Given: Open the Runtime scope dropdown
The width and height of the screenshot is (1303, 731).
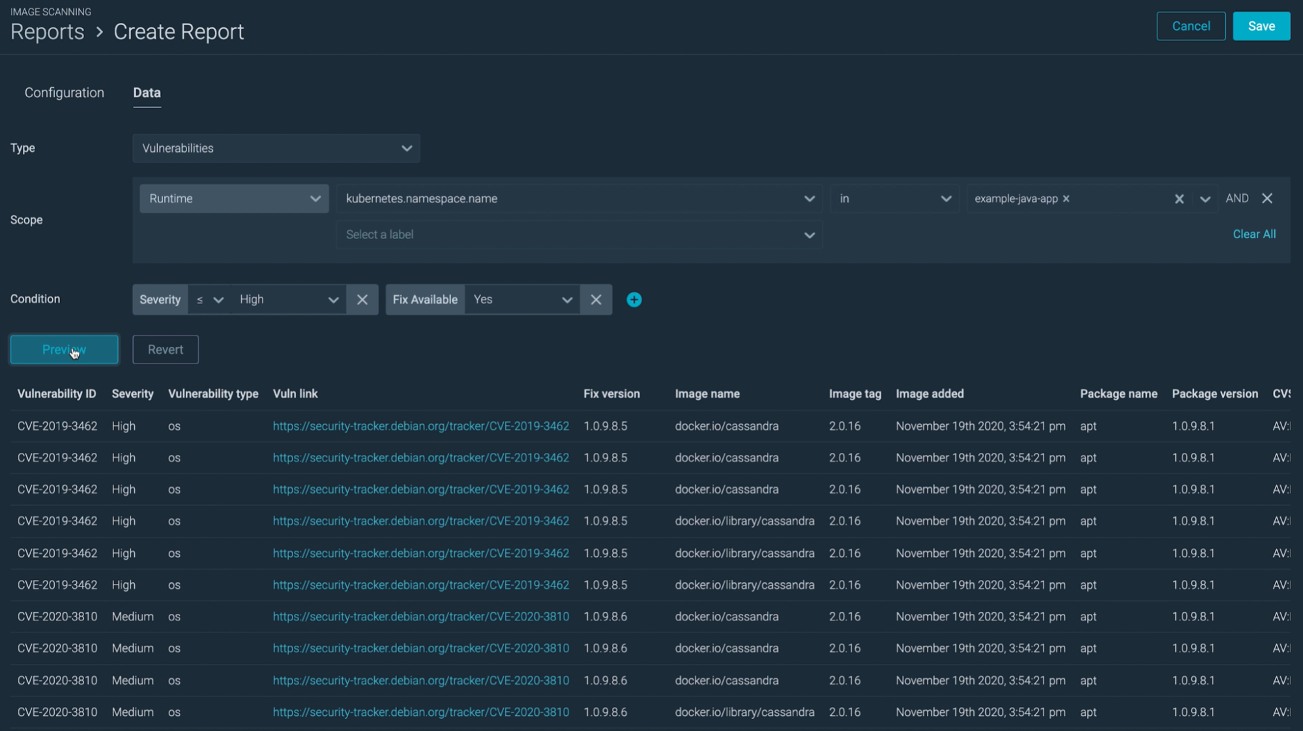Looking at the screenshot, I should click(x=233, y=199).
